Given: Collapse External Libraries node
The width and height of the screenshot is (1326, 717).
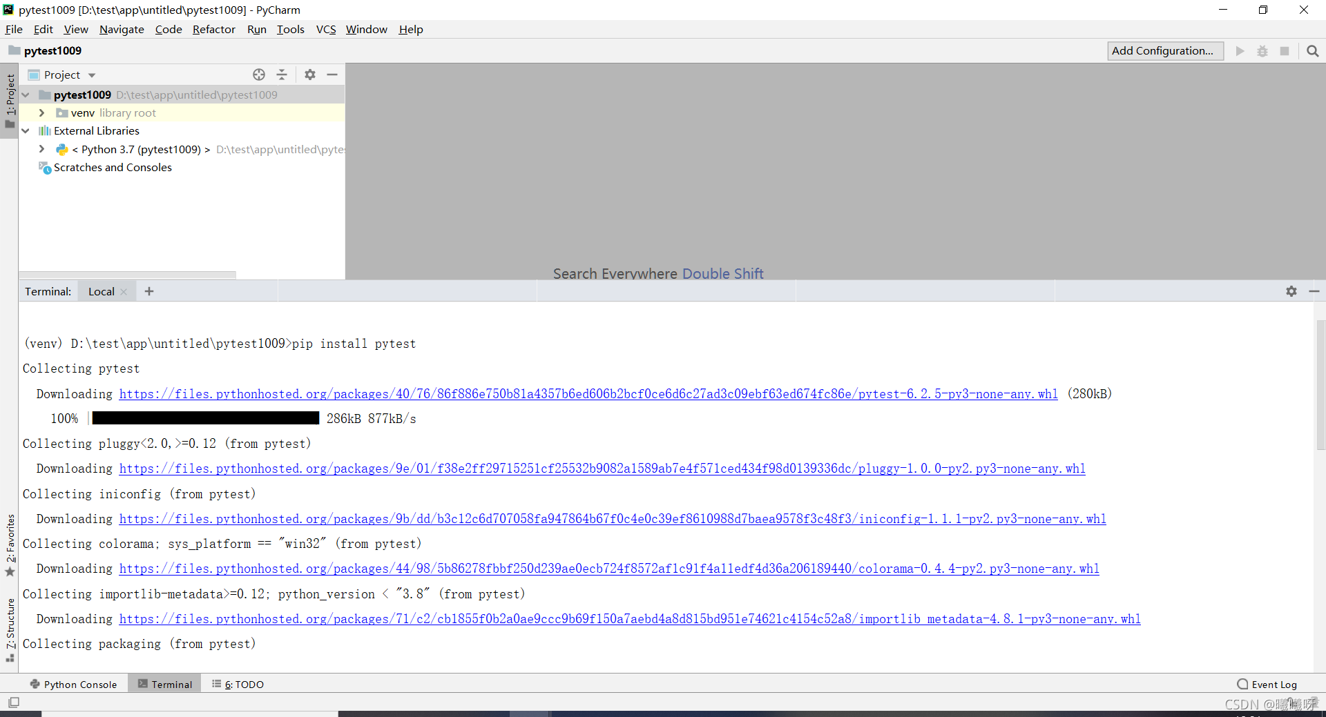Looking at the screenshot, I should coord(26,130).
